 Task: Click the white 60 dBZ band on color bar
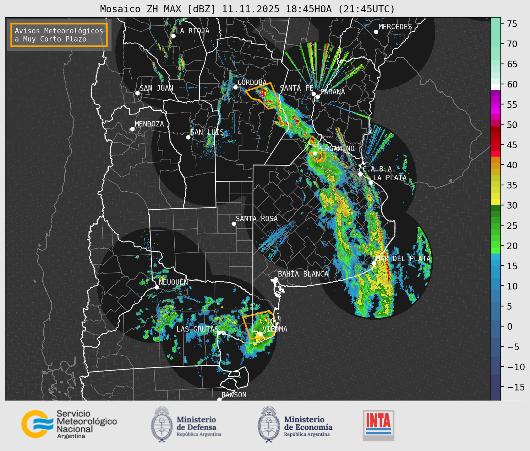click(496, 87)
